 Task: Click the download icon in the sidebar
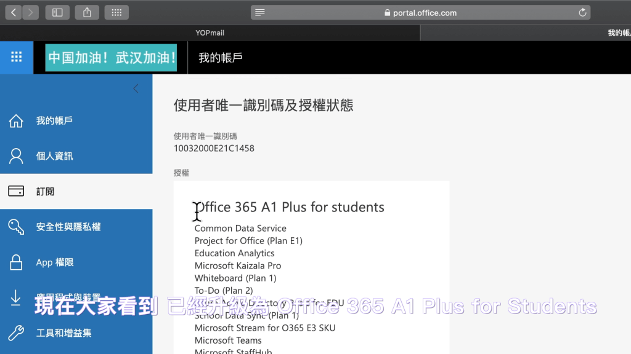15,298
